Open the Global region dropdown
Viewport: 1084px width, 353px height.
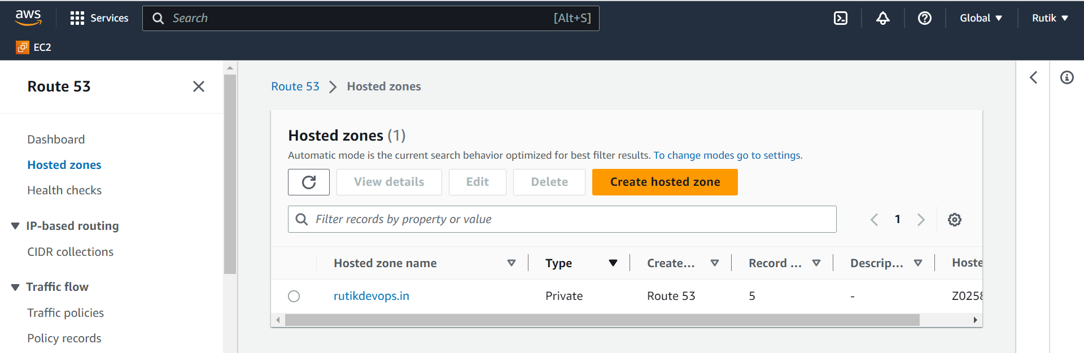[x=981, y=18]
